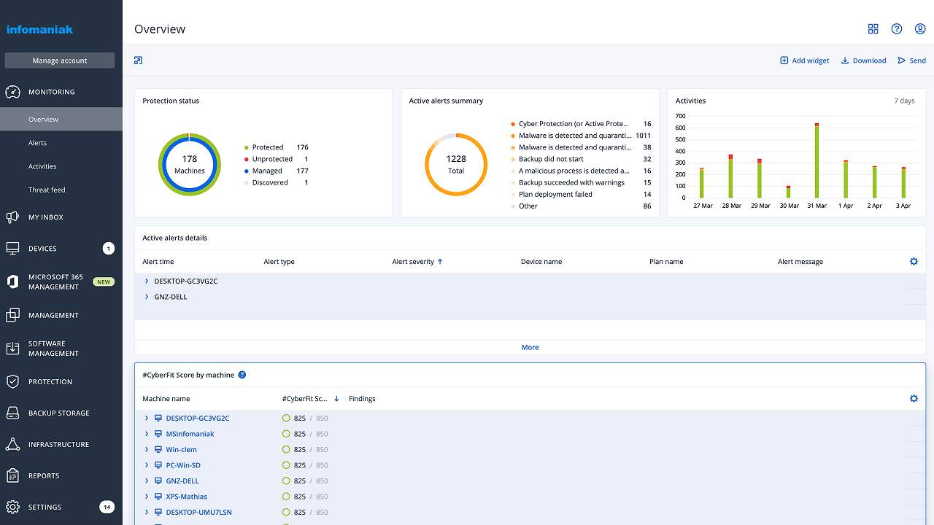
Task: Click the More link under Active alerts details
Action: [530, 347]
